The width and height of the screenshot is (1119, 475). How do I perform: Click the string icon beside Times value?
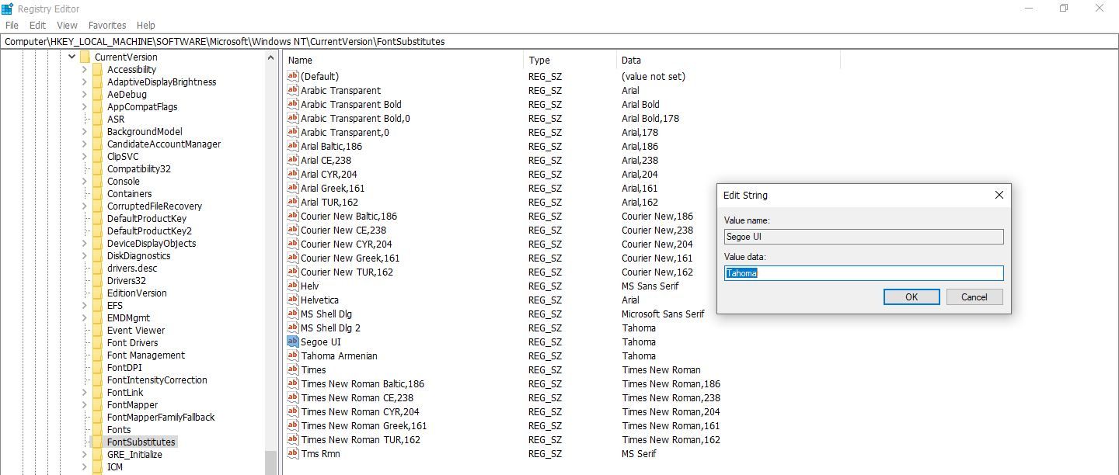[x=293, y=369]
